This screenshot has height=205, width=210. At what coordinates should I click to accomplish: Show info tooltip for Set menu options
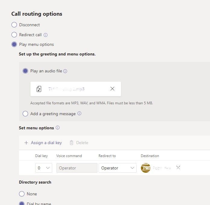(58, 128)
